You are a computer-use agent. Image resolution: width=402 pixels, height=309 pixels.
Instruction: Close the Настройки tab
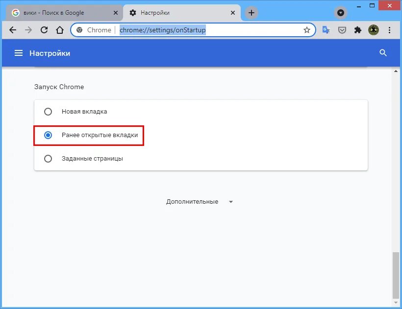coord(232,13)
